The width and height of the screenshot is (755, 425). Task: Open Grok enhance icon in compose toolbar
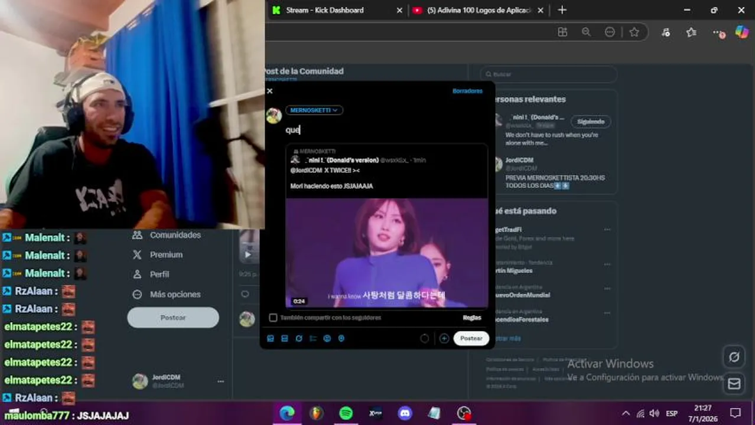click(x=299, y=339)
